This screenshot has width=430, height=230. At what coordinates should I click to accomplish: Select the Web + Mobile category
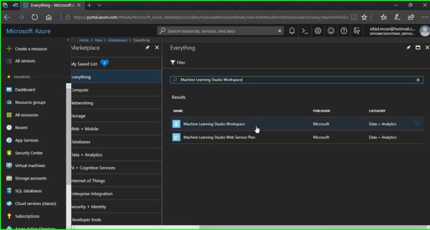point(117,128)
